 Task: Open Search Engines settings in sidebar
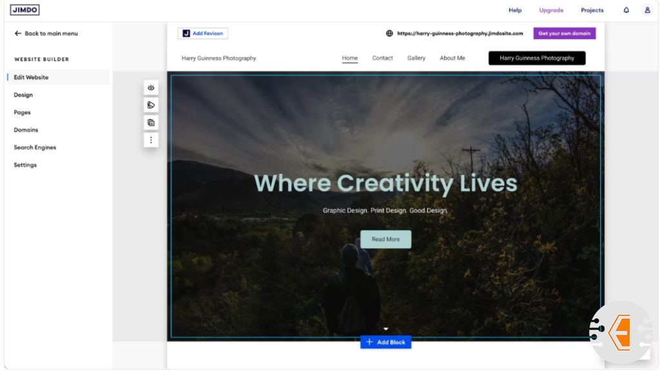(35, 148)
